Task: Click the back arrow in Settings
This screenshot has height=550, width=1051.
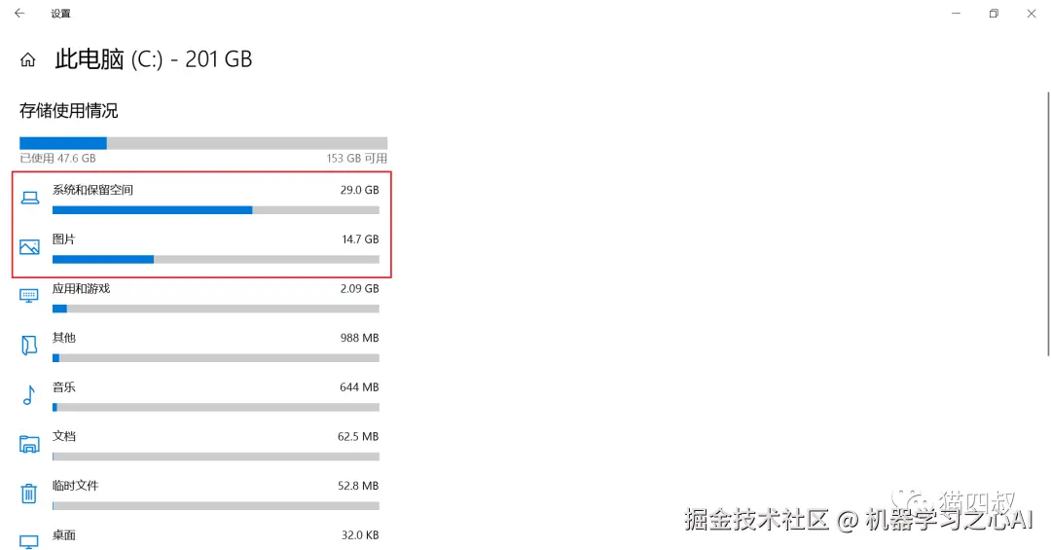Action: [19, 14]
